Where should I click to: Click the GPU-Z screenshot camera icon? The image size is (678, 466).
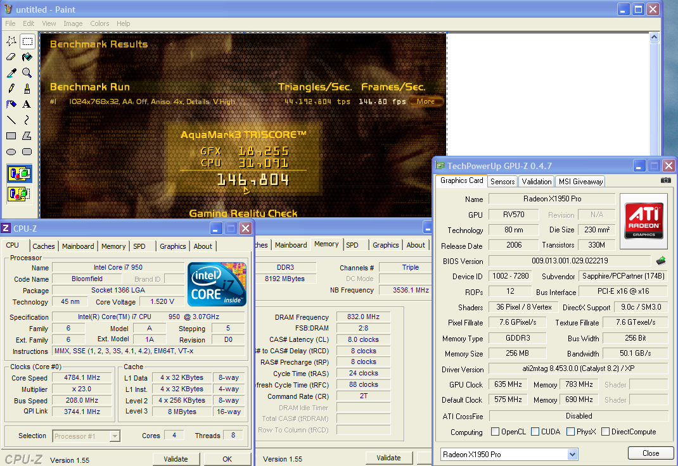point(666,180)
